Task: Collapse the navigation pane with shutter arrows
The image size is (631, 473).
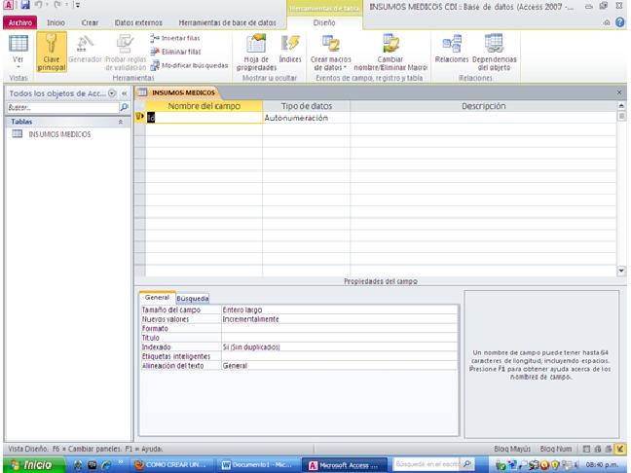Action: pyautogui.click(x=125, y=93)
